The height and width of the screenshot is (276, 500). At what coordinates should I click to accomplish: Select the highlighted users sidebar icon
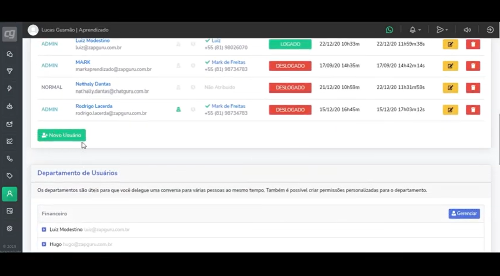point(10,194)
